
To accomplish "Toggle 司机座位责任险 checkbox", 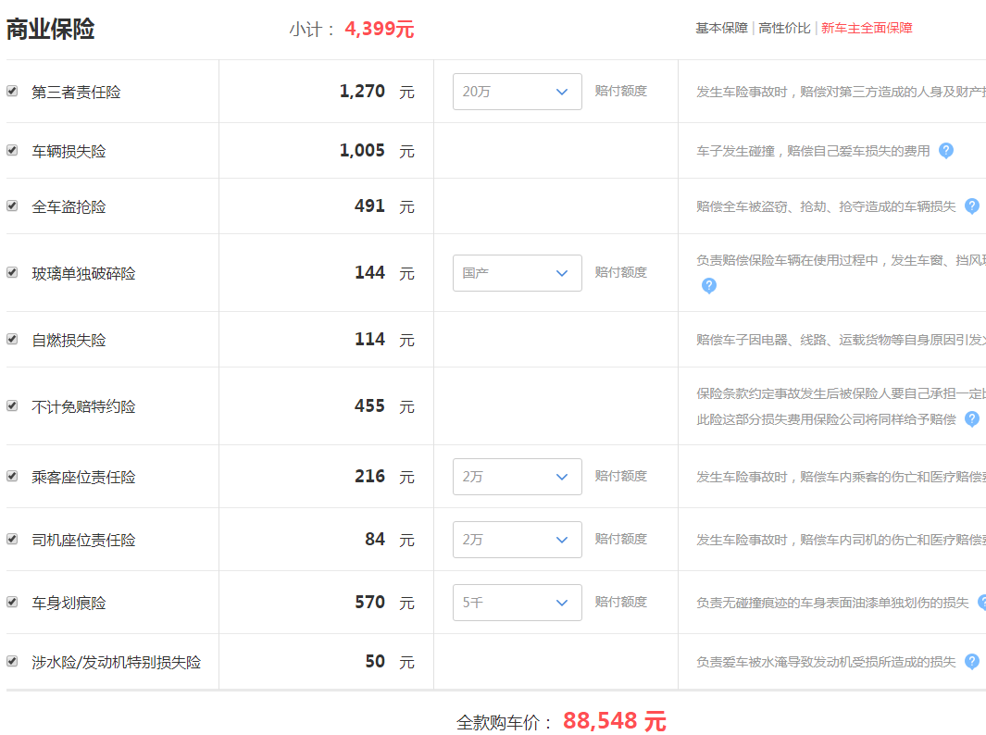I will pos(12,539).
